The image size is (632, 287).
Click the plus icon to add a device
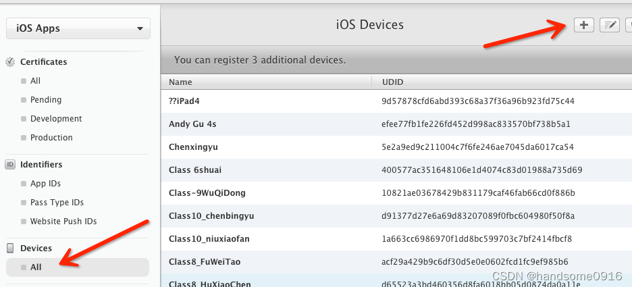coord(583,25)
